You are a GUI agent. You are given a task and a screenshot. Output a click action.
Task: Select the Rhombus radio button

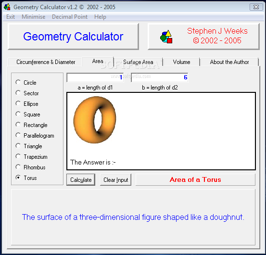tap(18, 167)
